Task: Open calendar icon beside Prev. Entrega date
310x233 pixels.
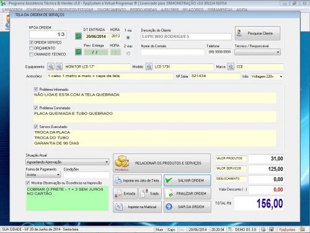Action: click(78, 52)
